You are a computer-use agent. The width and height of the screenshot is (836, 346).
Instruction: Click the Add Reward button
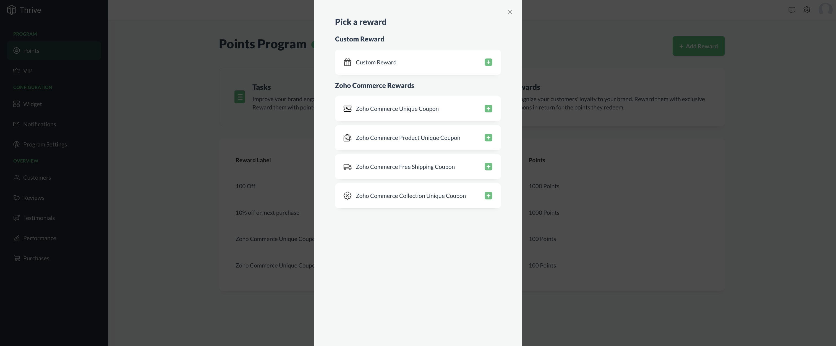pyautogui.click(x=698, y=46)
